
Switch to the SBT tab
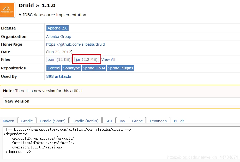[109, 121]
